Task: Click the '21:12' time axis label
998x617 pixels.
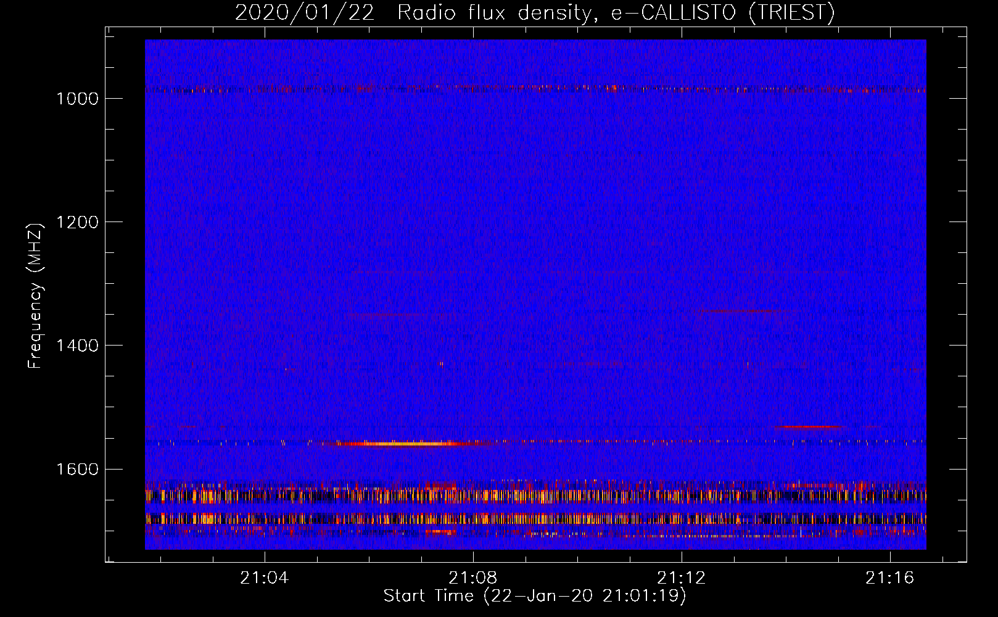Action: (682, 578)
